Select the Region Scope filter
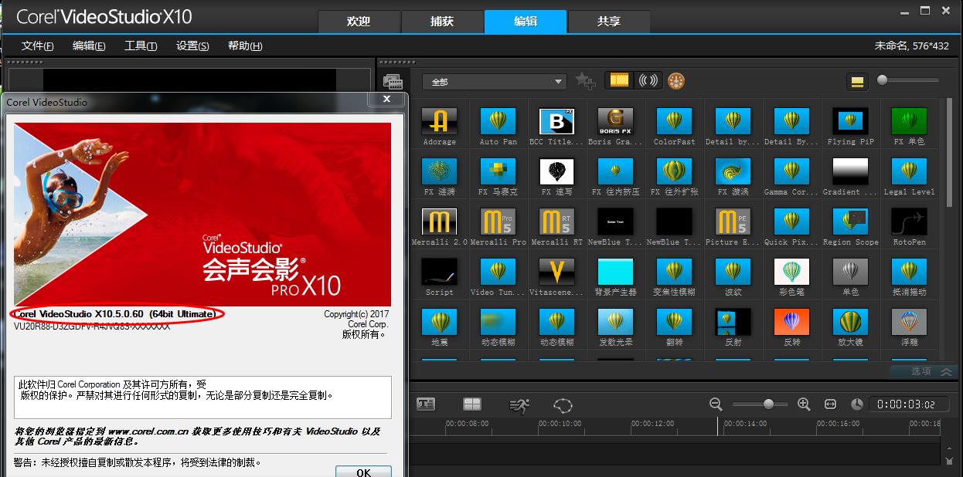This screenshot has height=477, width=963. tap(850, 222)
